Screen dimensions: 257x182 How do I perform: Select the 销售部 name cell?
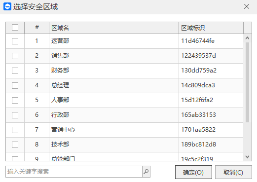coord(114,56)
